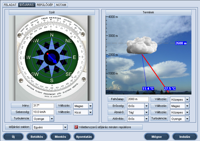
Task: Click the 2600 m altitude label
Action: click(181, 43)
